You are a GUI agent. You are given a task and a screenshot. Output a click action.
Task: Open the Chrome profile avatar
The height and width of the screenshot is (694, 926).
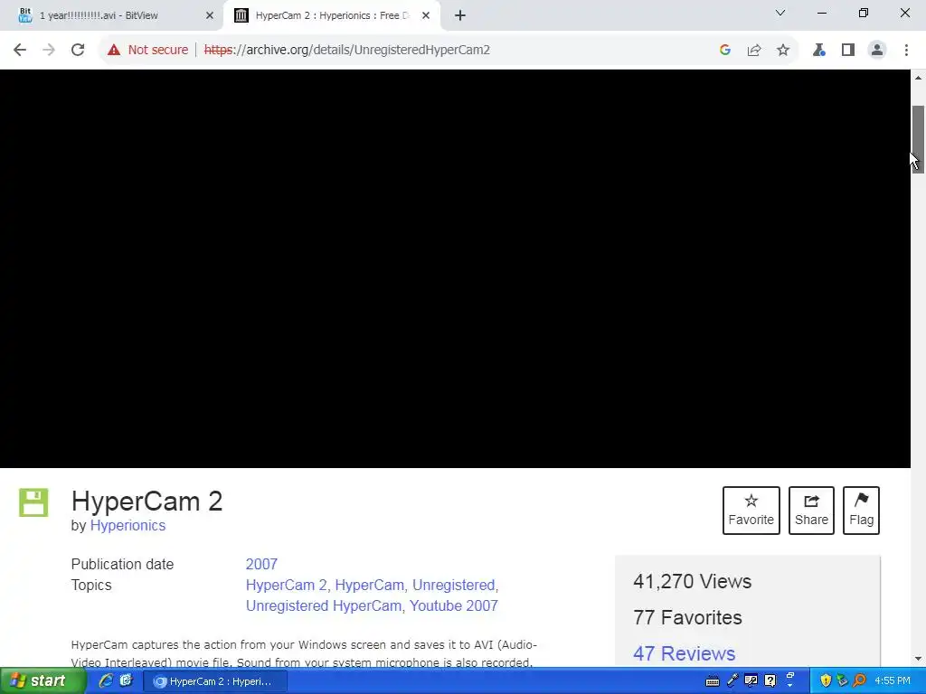pos(877,51)
